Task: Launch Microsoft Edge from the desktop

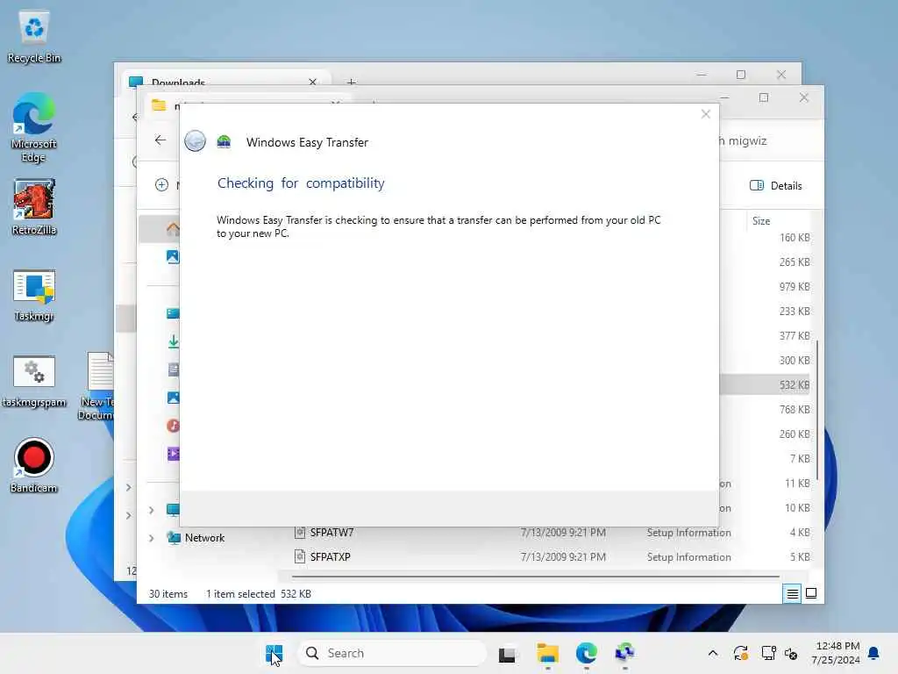Action: click(x=34, y=127)
